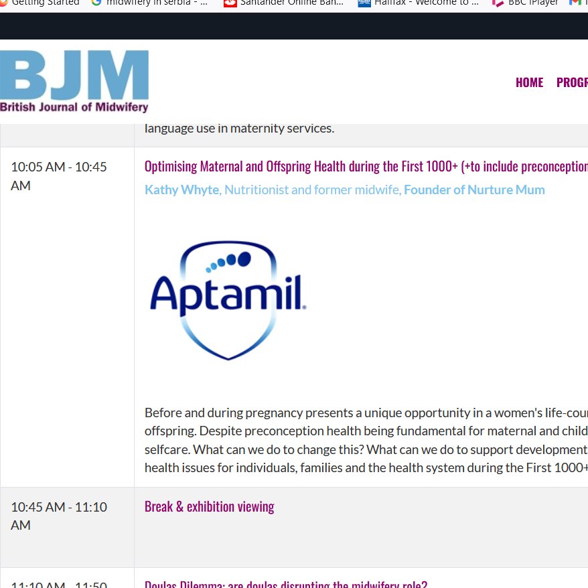
Task: Click speaker name Kathy Whyte
Action: tap(182, 190)
